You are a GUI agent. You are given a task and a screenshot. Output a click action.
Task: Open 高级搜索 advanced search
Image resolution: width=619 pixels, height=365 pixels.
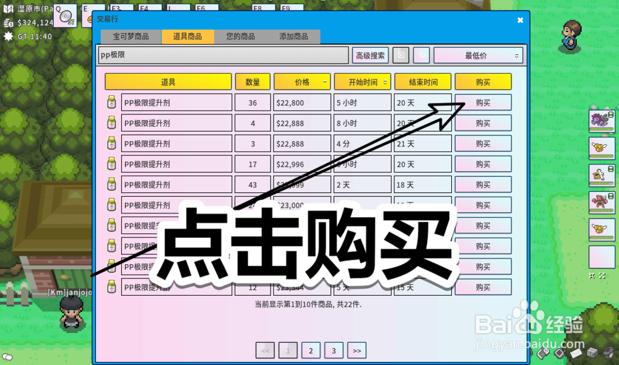pos(370,55)
